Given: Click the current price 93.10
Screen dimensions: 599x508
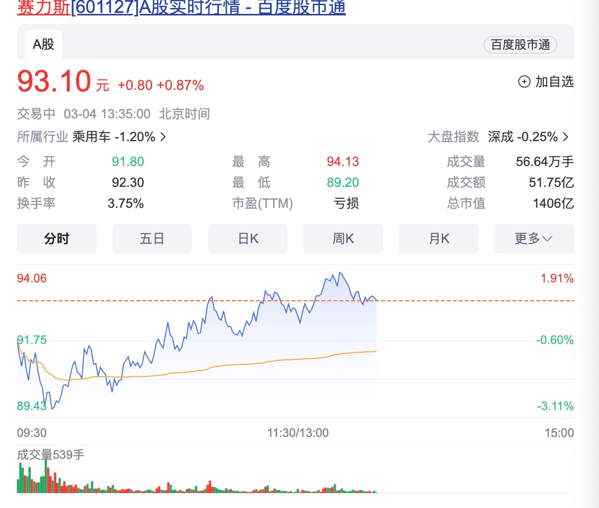Looking at the screenshot, I should coord(54,81).
